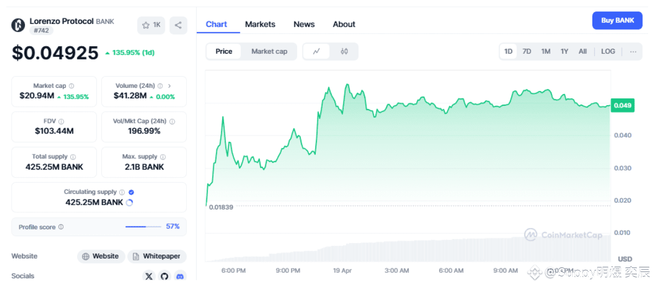Click the Market cap info icon
The width and height of the screenshot is (654, 286).
(x=72, y=86)
